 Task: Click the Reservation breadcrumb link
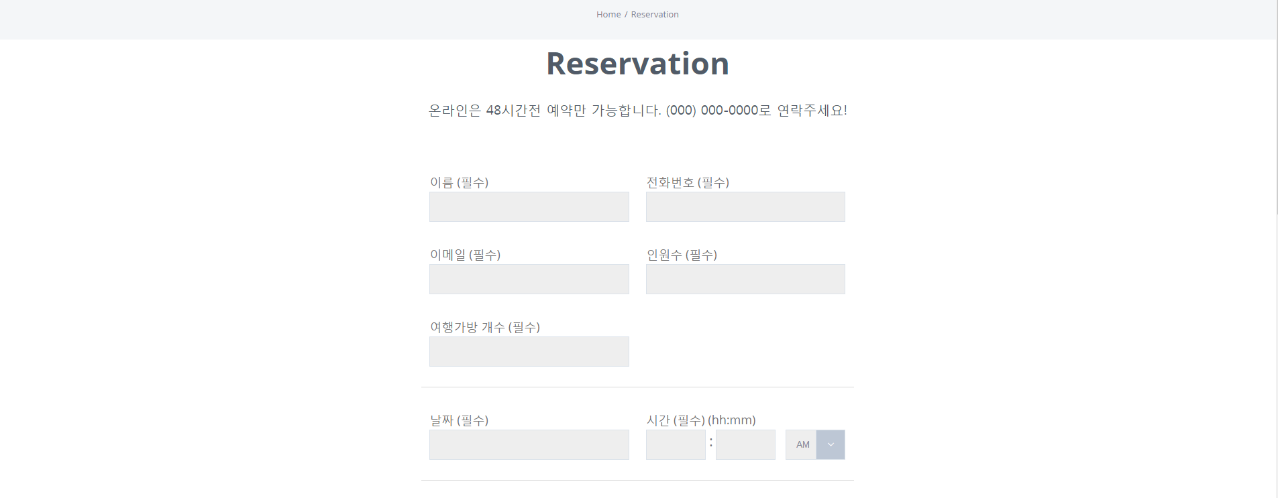coord(654,15)
